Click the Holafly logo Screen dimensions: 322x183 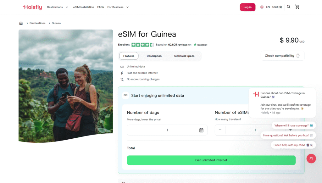point(32,7)
